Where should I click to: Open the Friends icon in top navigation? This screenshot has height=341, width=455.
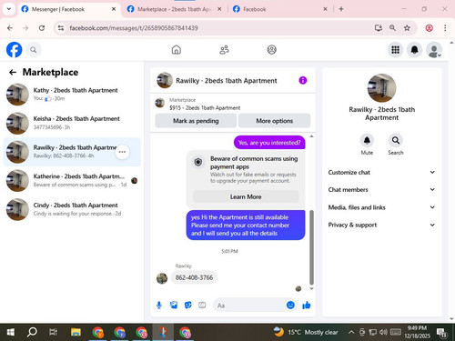pos(224,50)
